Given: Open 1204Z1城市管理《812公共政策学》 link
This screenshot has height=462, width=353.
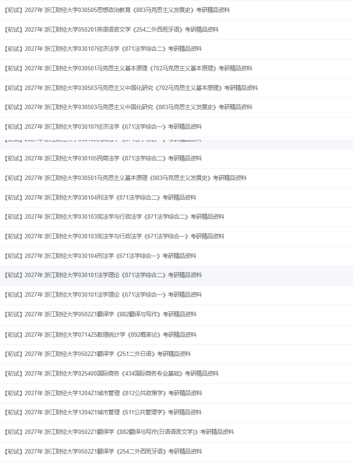Looking at the screenshot, I should click(103, 393).
